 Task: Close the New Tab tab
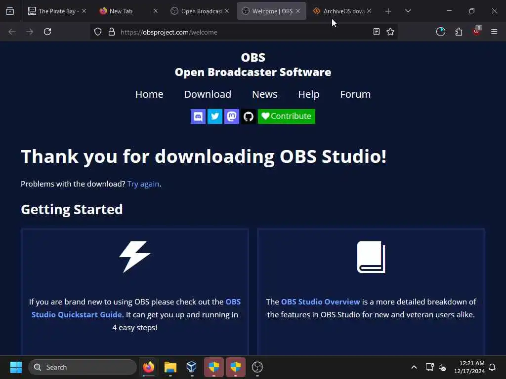pyautogui.click(x=156, y=11)
